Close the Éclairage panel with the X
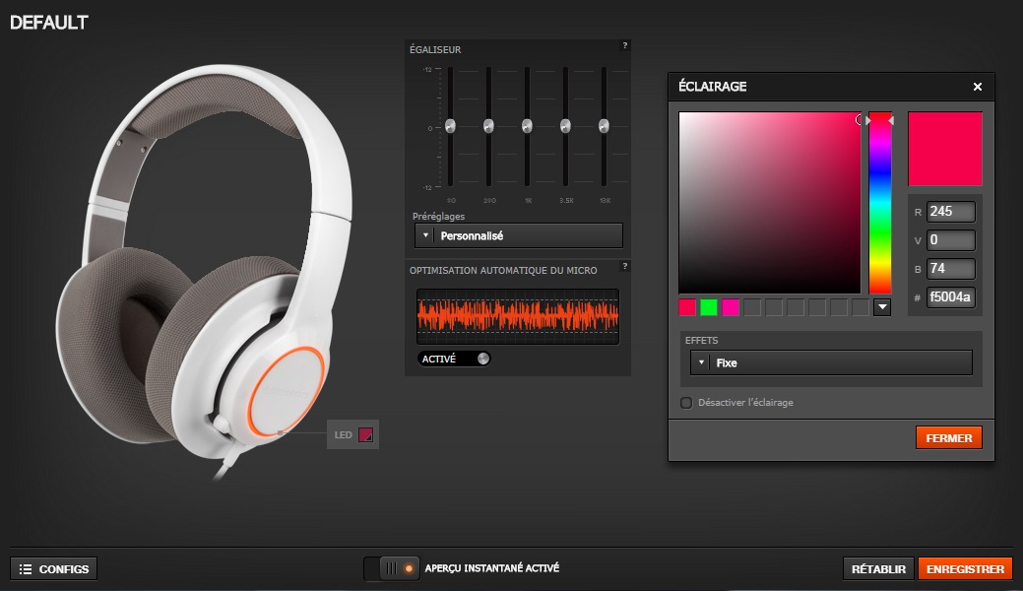Image resolution: width=1023 pixels, height=591 pixels. coord(978,87)
